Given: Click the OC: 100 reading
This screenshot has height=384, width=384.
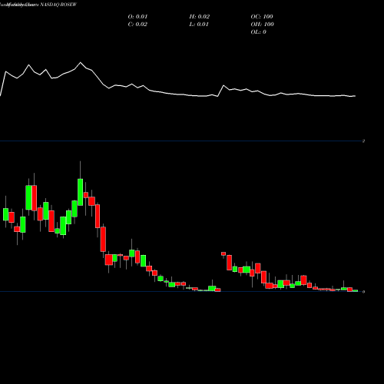Looking at the screenshot, I should click(x=262, y=17).
